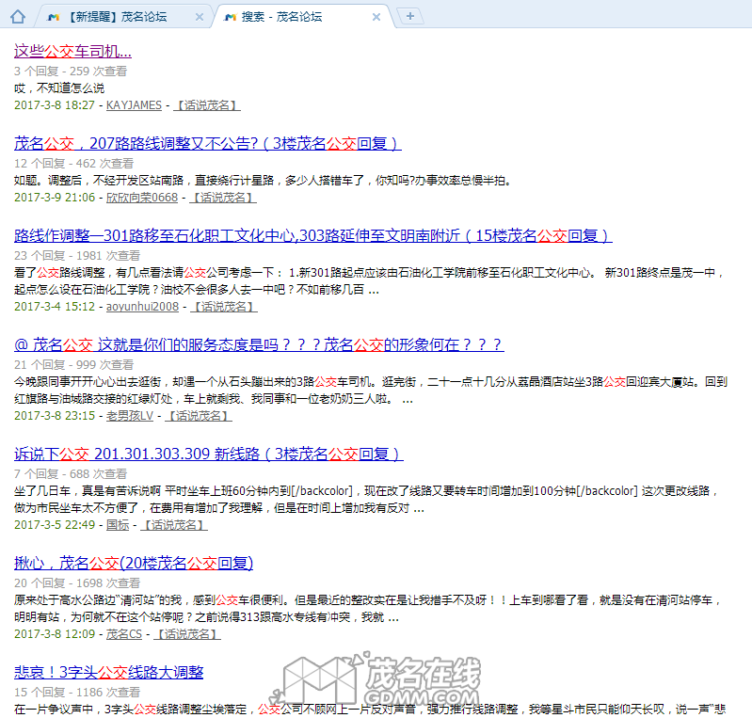The height and width of the screenshot is (718, 752).
Task: View profile of user 老男孩LV
Action: 130,415
